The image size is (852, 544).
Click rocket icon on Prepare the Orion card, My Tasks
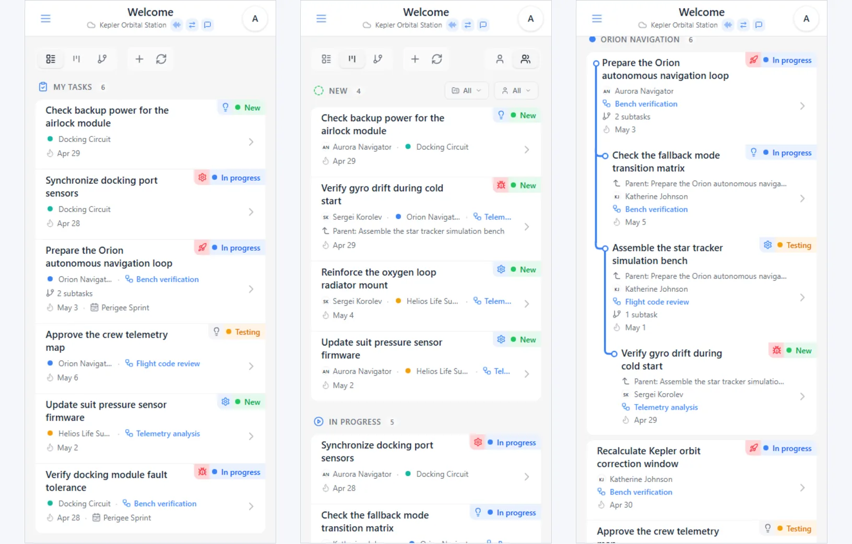click(x=202, y=247)
